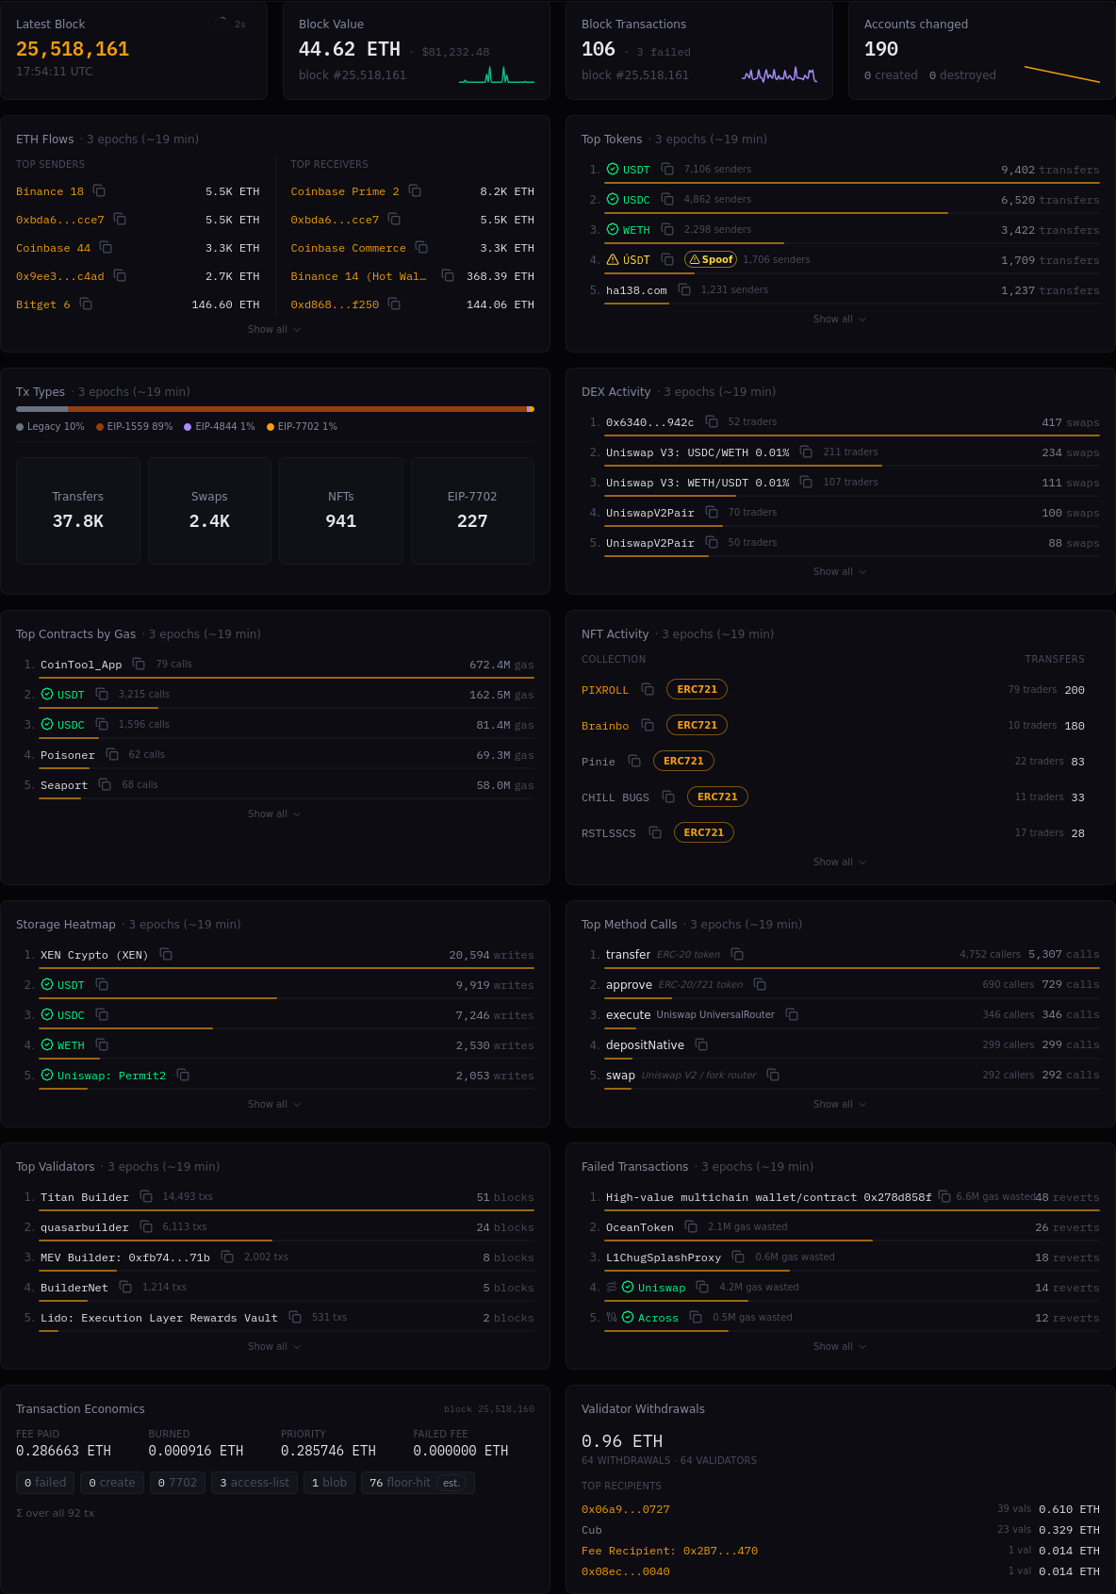Copy CoinTool_App contract address
This screenshot has height=1594, width=1116.
139,664
